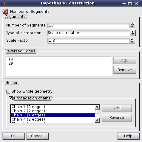Increase Number of Segments with up arrow
This screenshot has width=142, height=142.
pos(132,24)
